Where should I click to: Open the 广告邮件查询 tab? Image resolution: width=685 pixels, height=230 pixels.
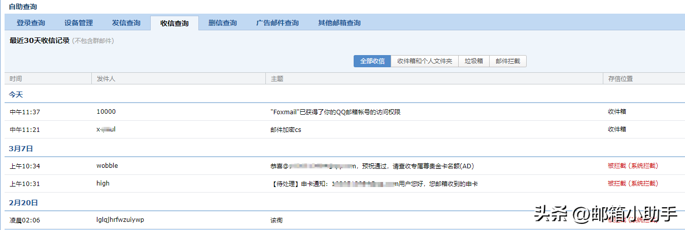tap(277, 23)
